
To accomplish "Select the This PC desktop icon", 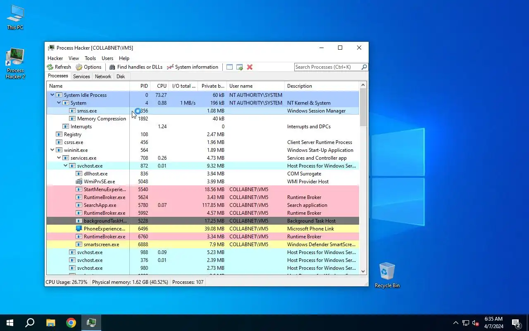I will click(x=15, y=17).
